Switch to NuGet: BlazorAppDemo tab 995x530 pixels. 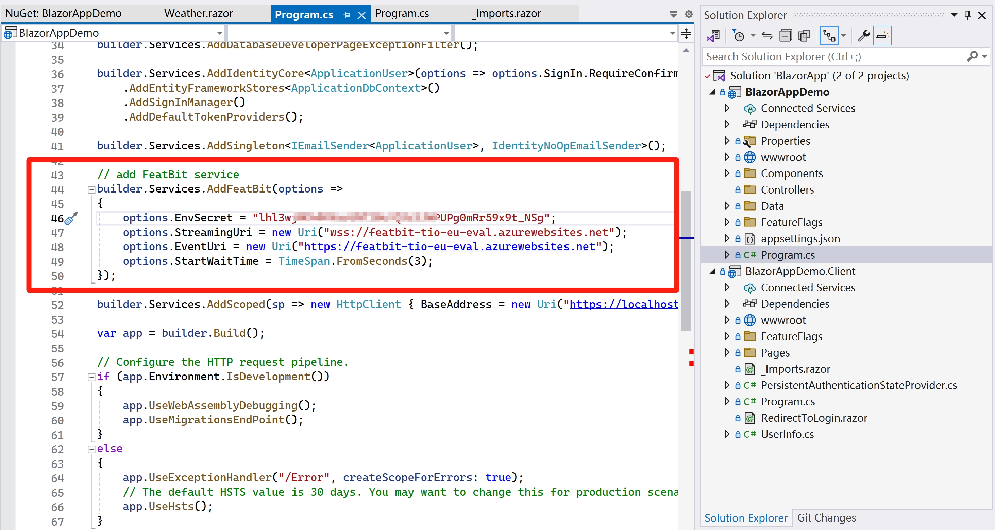[x=64, y=14]
